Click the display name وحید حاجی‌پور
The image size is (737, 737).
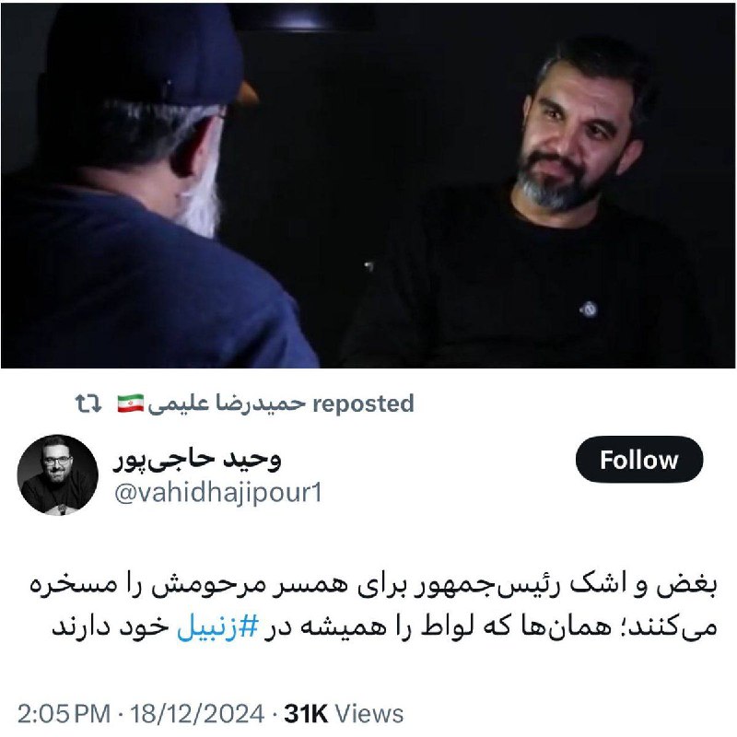[197, 459]
